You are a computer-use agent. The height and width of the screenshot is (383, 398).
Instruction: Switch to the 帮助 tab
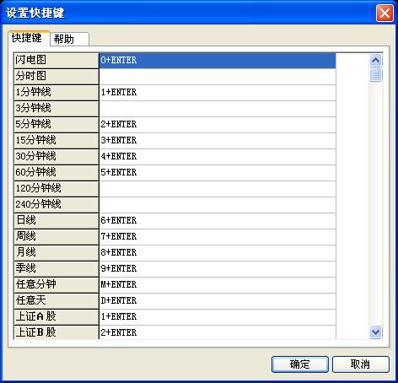(69, 39)
